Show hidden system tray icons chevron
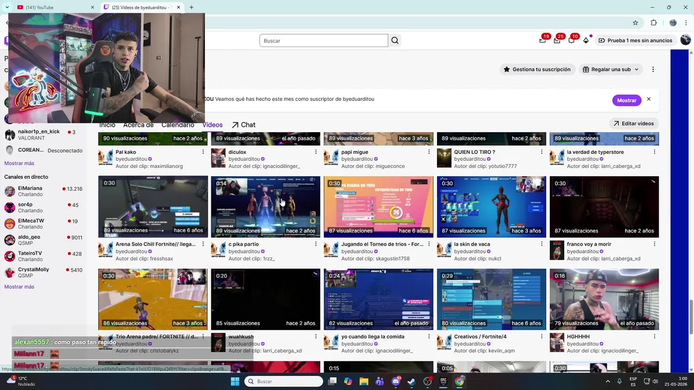This screenshot has height=390, width=694. [607, 381]
